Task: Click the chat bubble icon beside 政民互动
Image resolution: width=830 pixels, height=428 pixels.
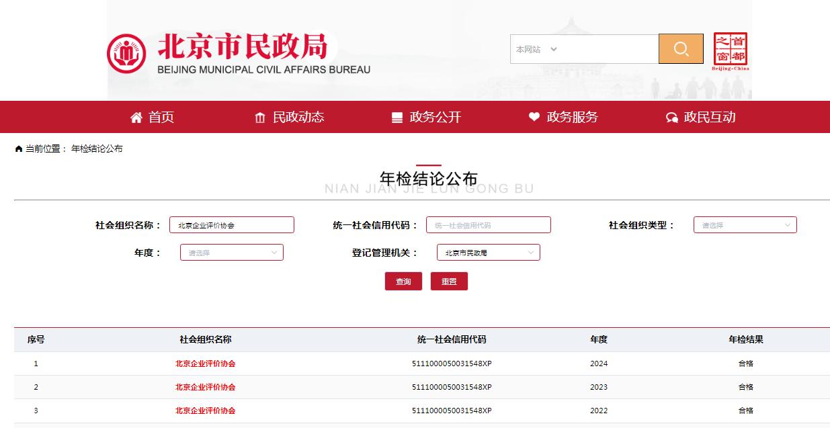Action: pos(671,118)
